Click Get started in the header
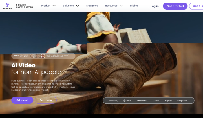 coord(175,6)
